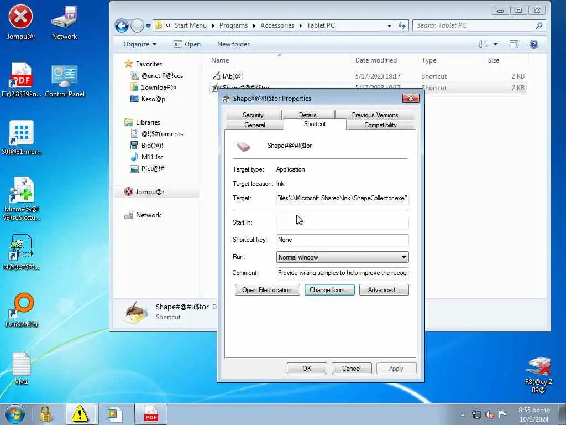This screenshot has height=425, width=566.
Task: Click the taskbar clock showing 8:55
Action: (534, 414)
